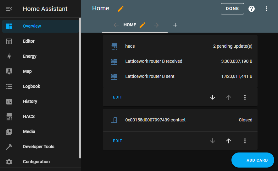278x171 pixels.
Task: Click the sidebar vertical scrollbar
Action: [80, 88]
